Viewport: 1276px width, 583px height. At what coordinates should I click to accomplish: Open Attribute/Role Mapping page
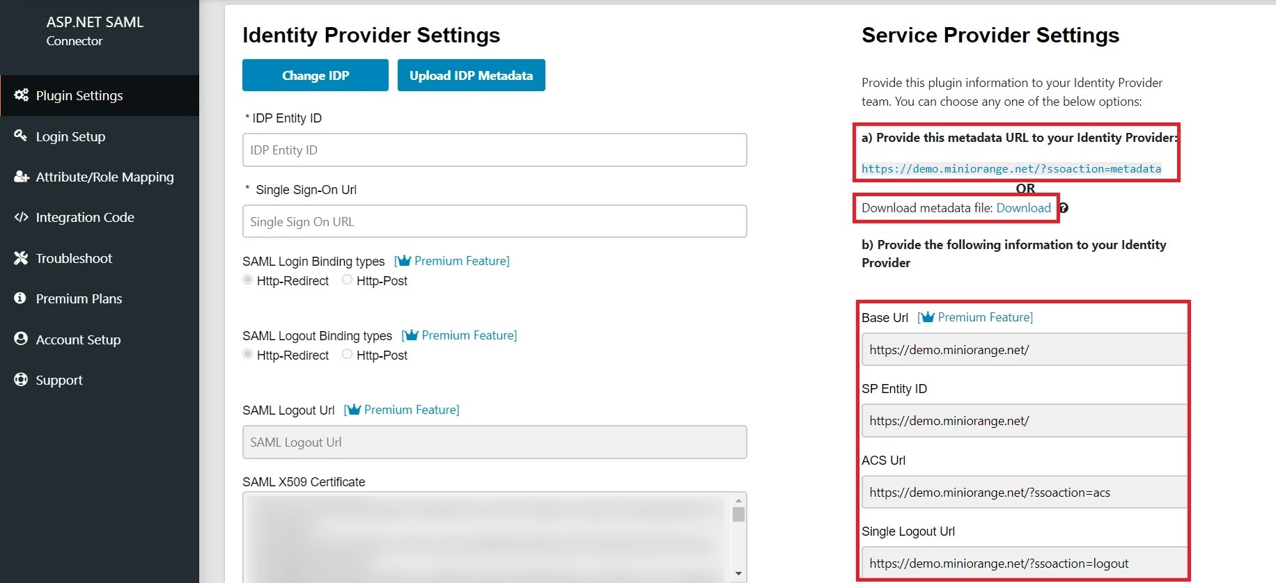click(x=100, y=177)
